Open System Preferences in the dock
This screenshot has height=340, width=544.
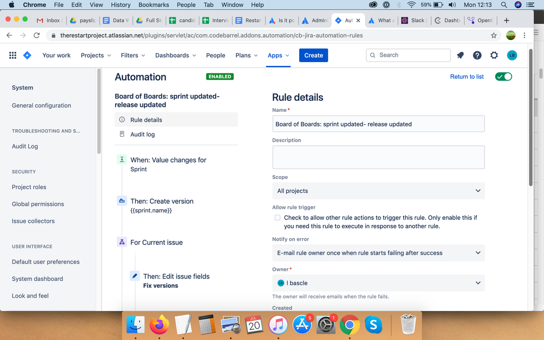pos(325,325)
